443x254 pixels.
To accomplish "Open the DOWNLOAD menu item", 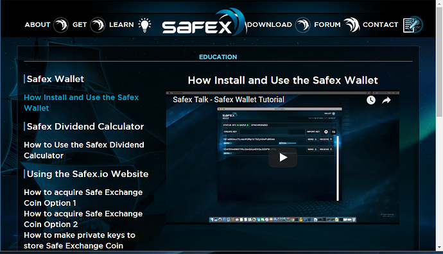I will point(270,25).
